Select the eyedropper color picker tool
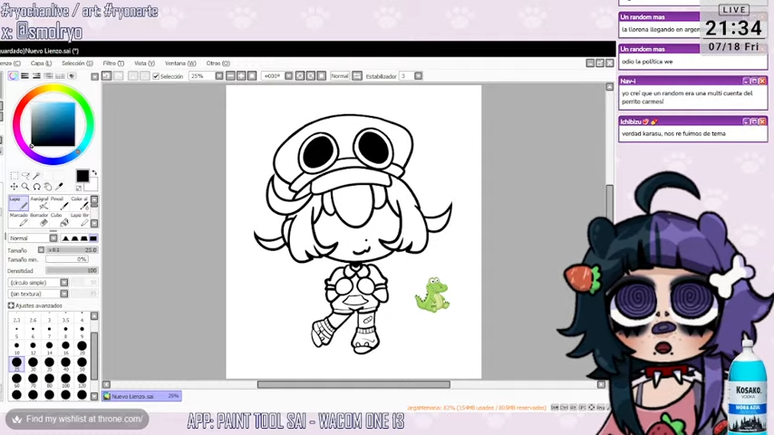 point(60,186)
